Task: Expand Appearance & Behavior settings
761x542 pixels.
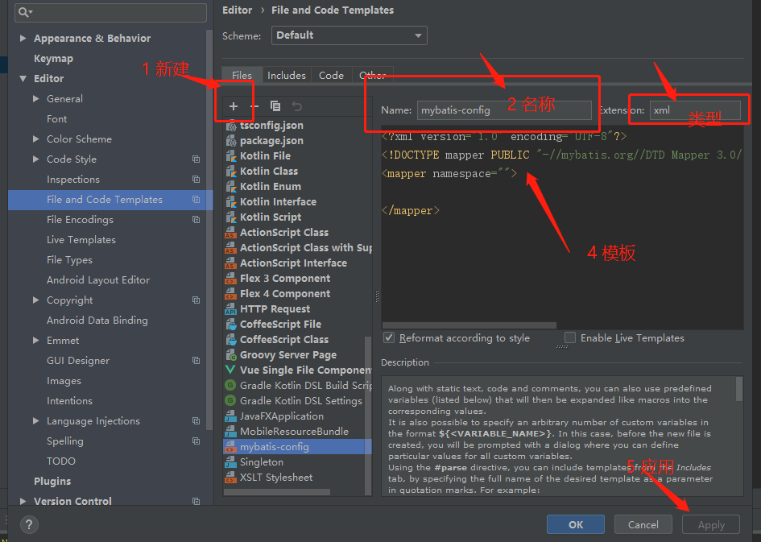Action: 23,38
